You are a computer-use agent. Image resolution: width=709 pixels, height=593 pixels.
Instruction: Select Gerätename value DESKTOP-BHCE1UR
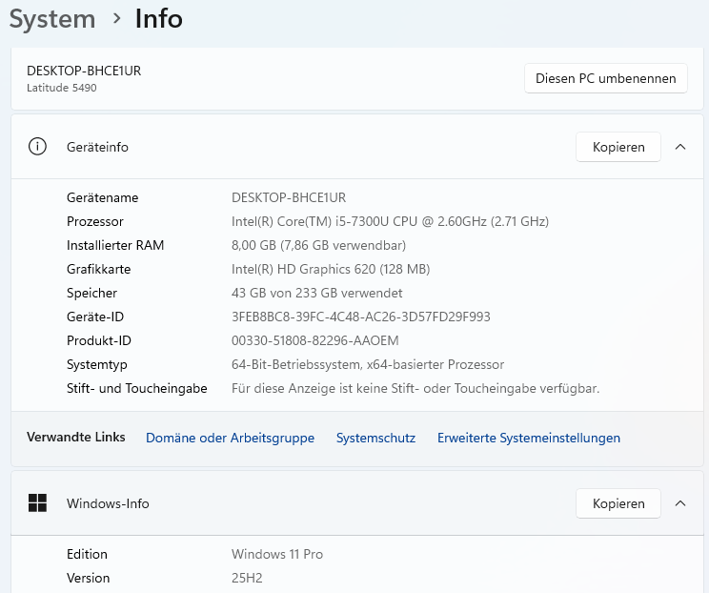pos(289,197)
